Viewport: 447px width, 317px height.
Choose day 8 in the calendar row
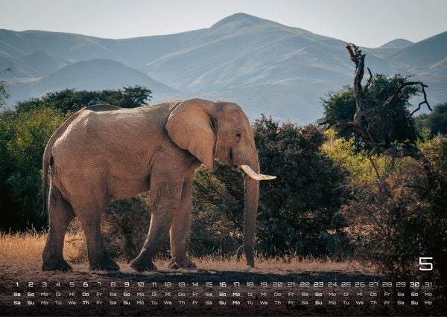(113, 284)
